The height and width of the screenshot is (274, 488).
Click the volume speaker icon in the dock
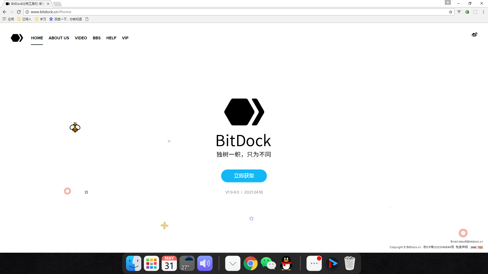point(205,263)
